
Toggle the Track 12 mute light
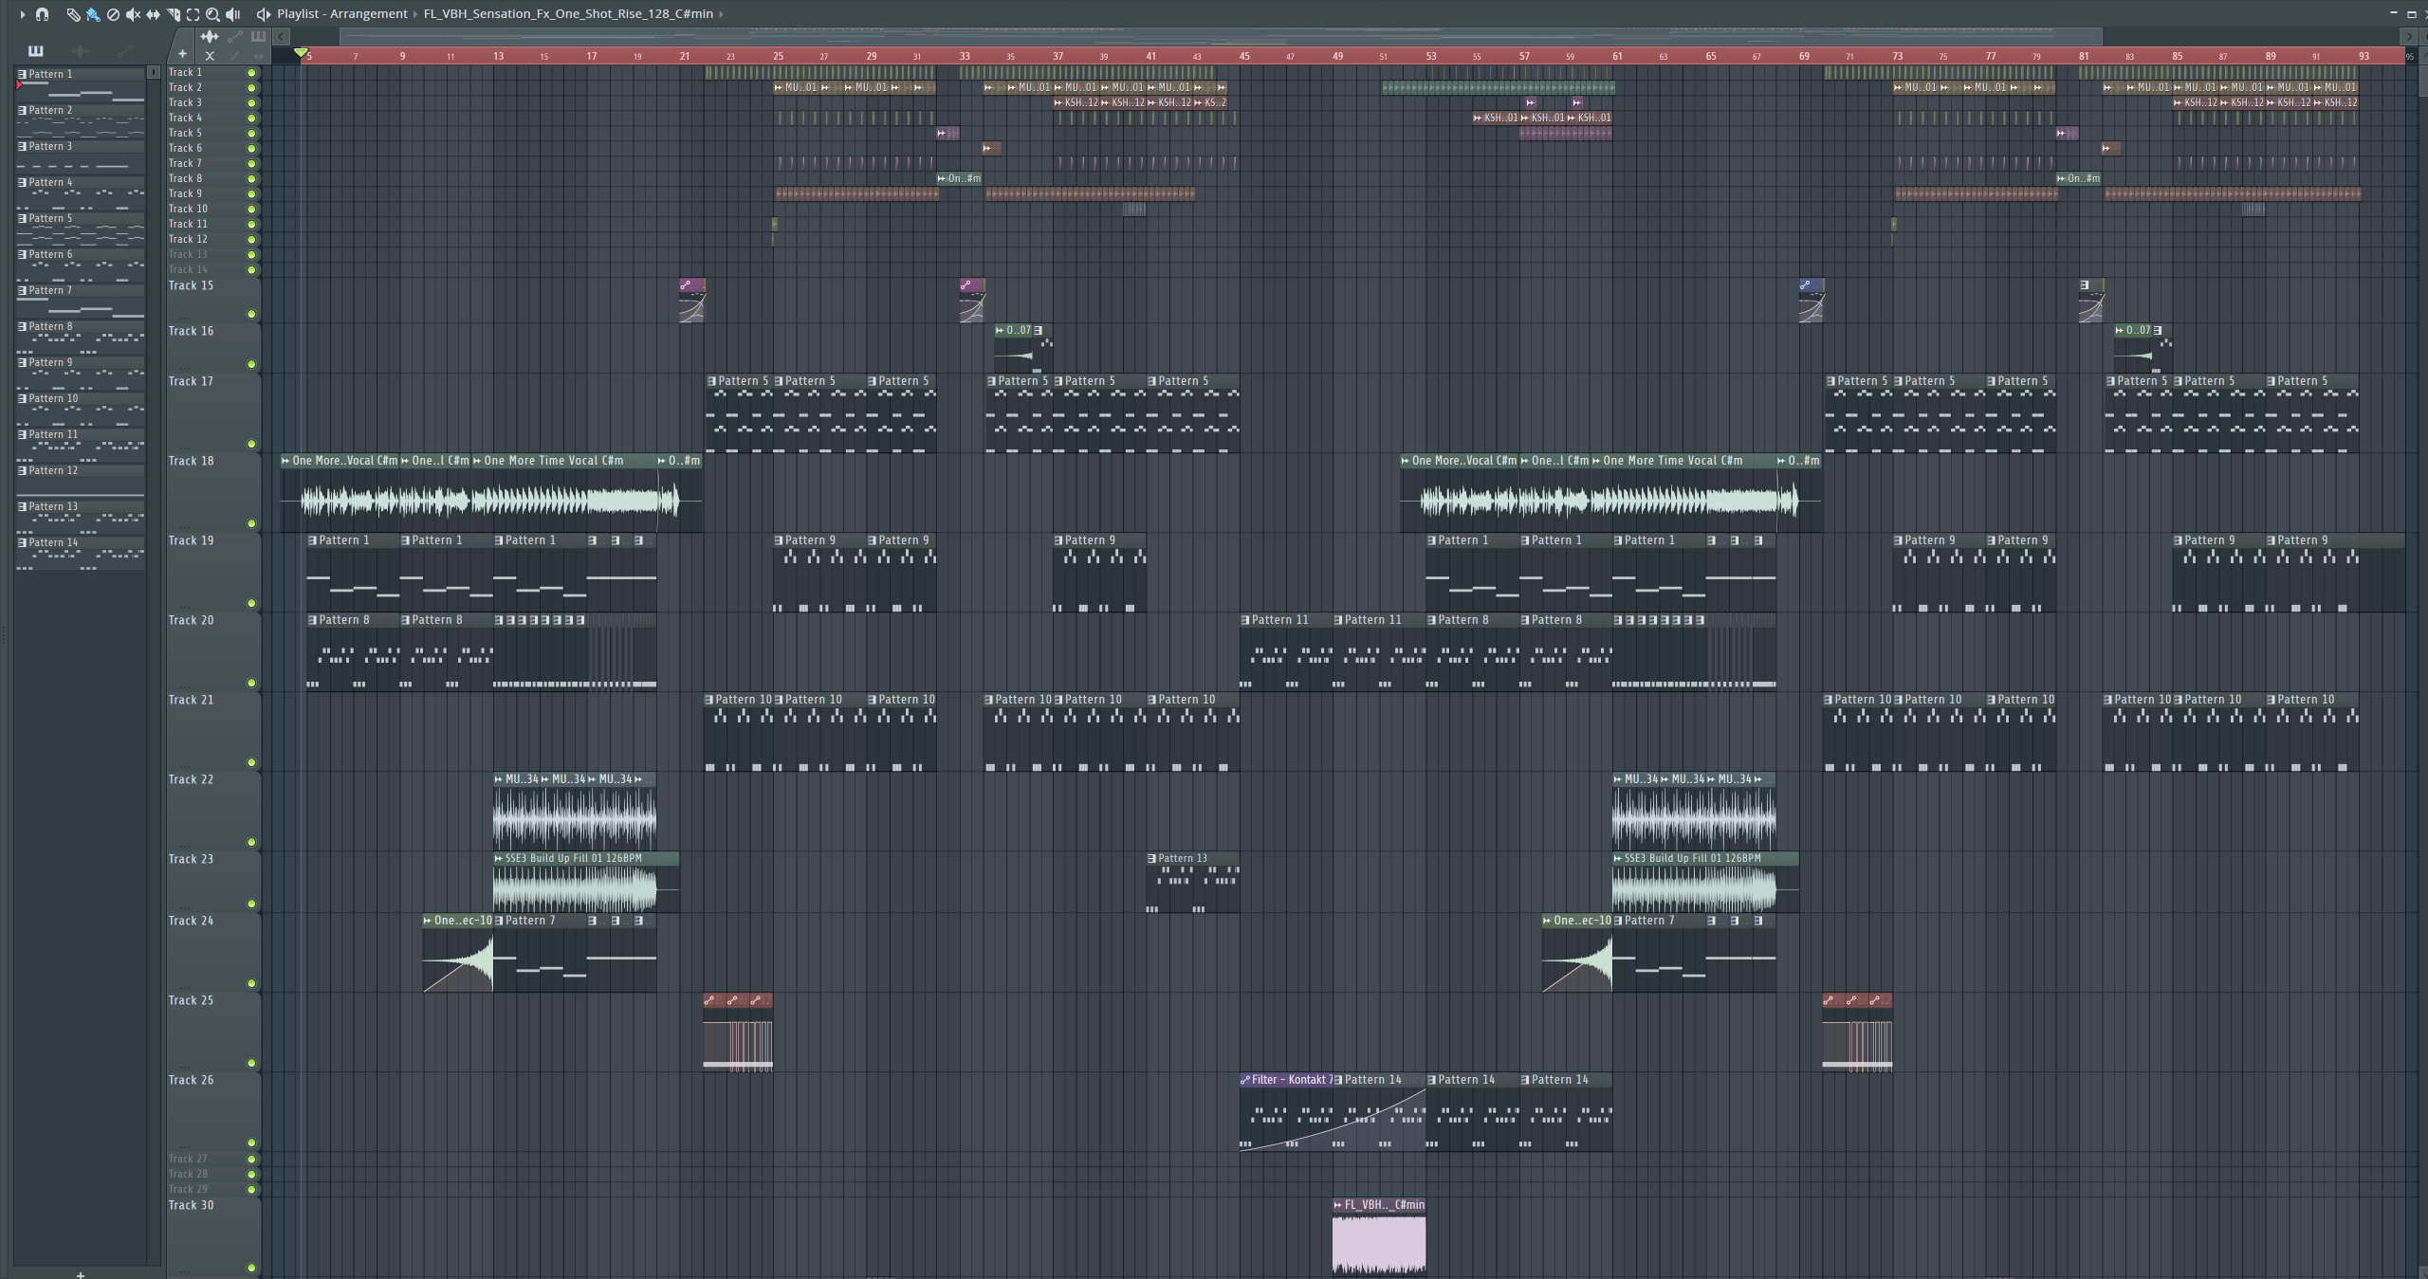click(x=251, y=240)
